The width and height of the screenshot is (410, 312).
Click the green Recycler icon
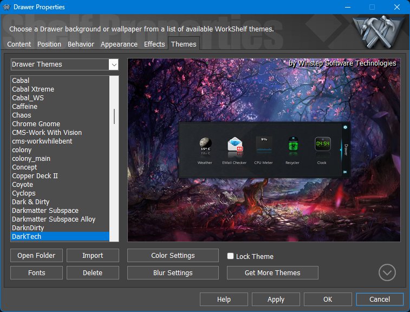(293, 144)
